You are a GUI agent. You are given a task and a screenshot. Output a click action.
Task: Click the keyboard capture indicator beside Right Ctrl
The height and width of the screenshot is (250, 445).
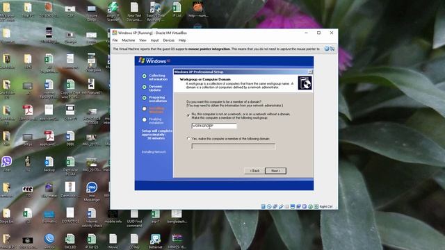[x=316, y=206]
